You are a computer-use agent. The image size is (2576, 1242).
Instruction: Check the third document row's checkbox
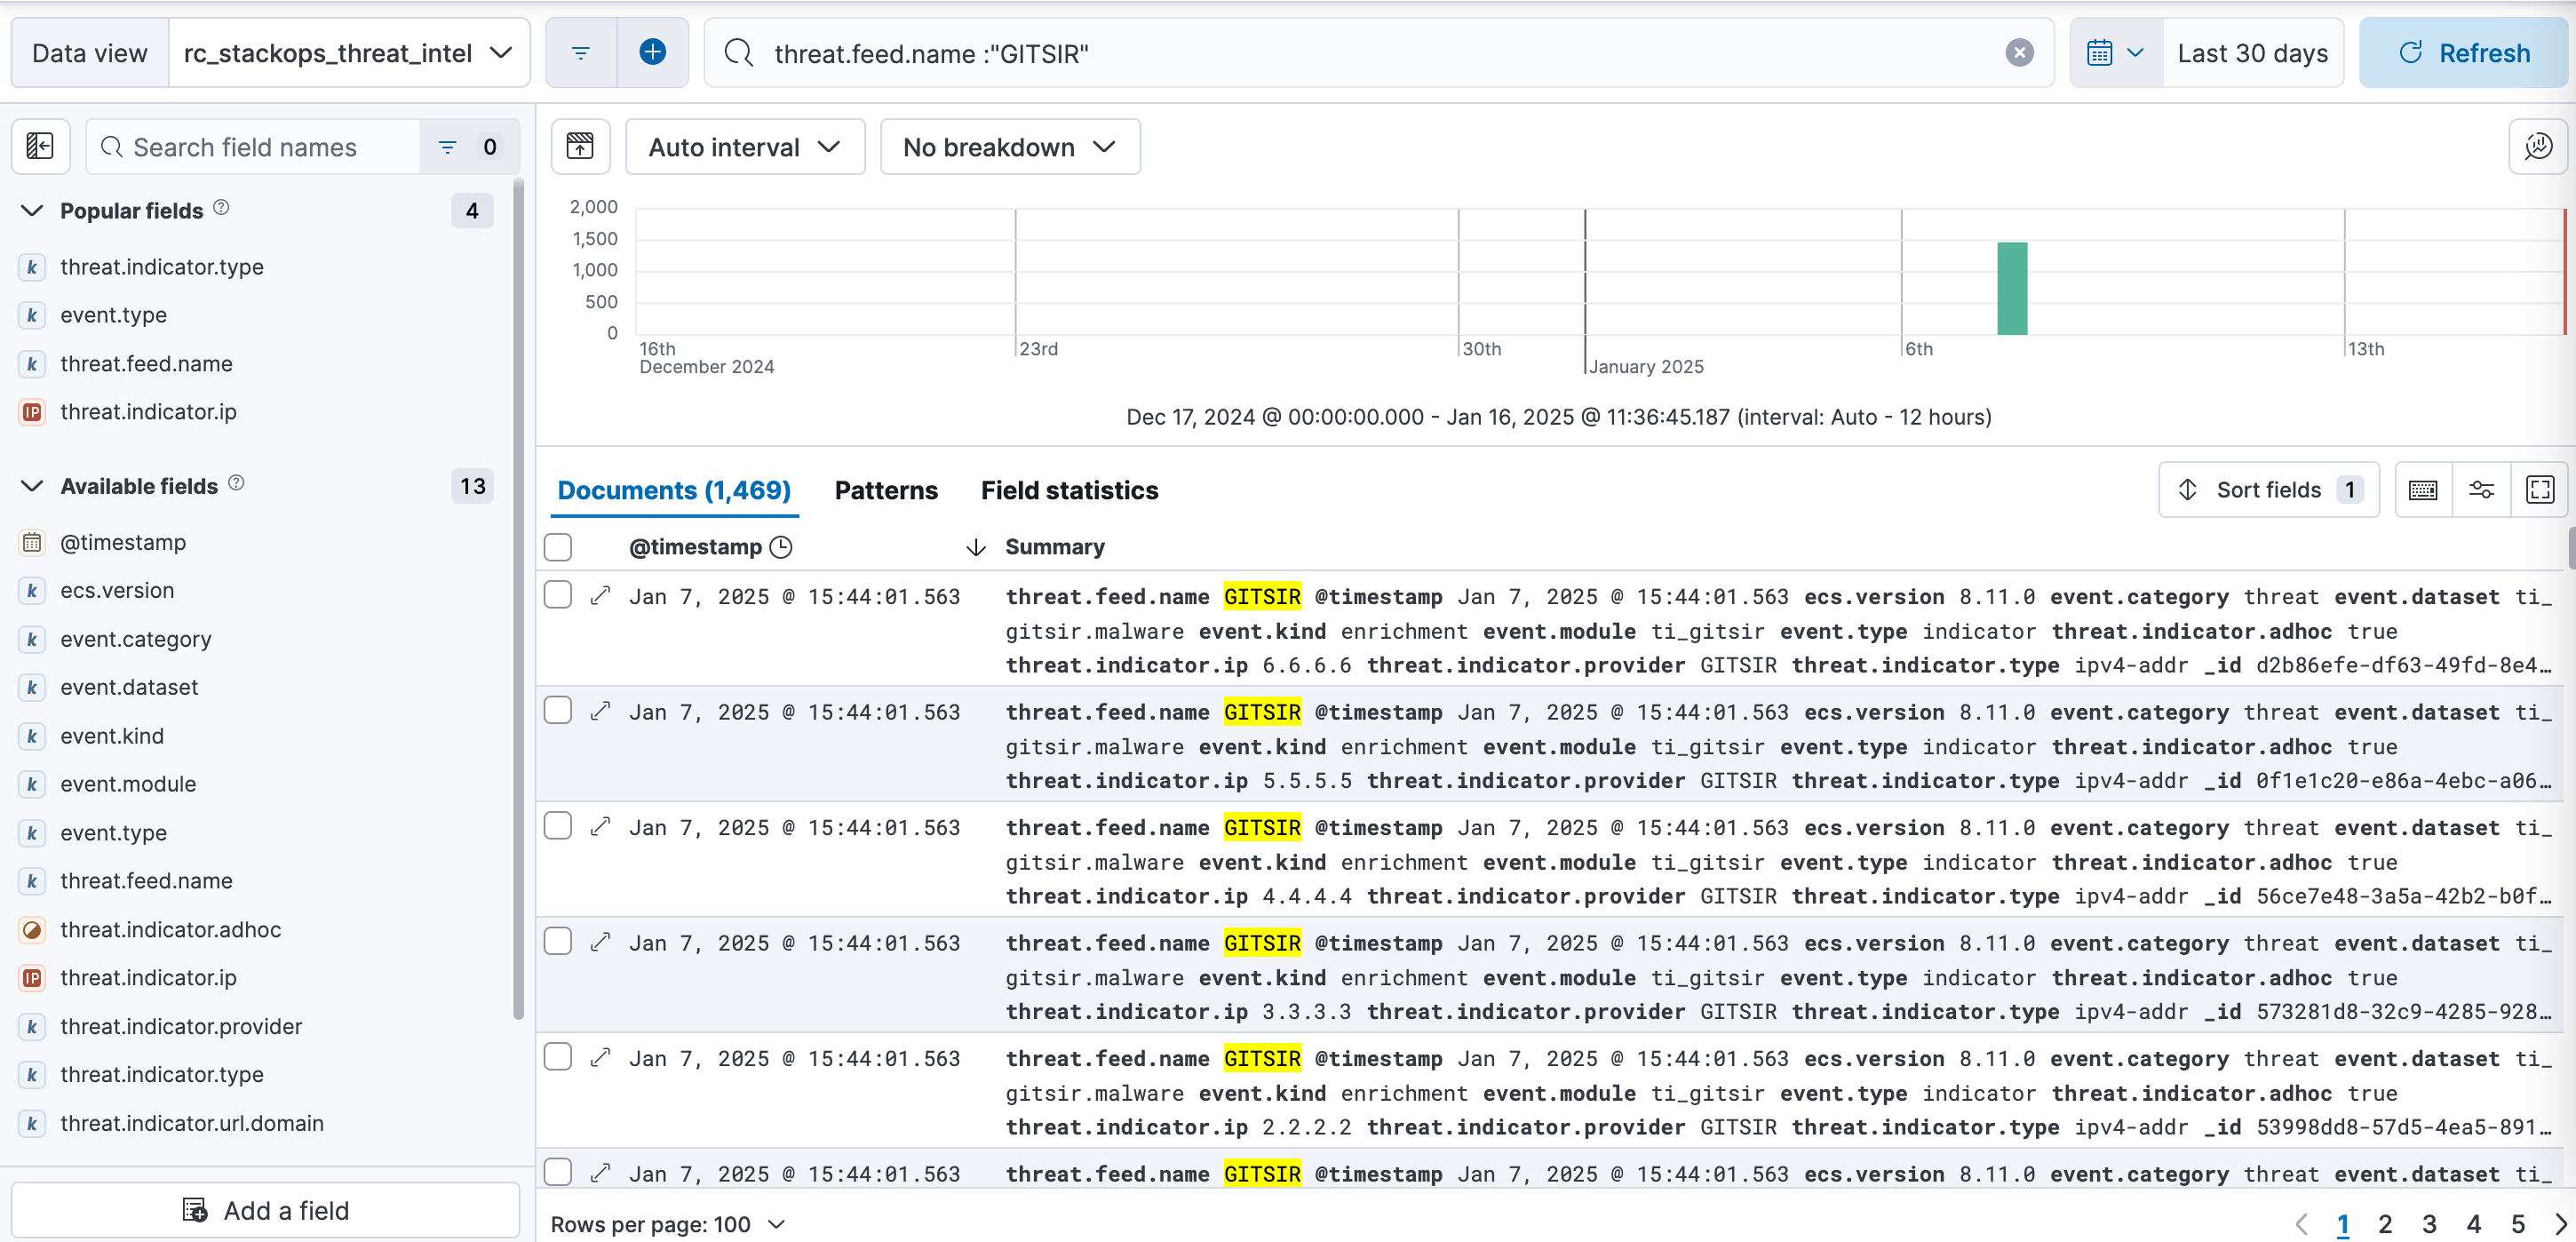[x=558, y=826]
